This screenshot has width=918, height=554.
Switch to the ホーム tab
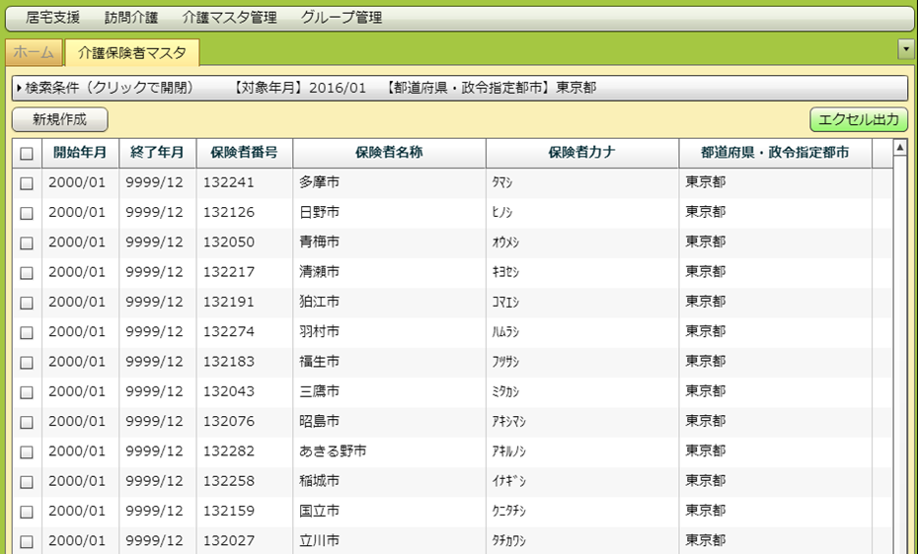[34, 52]
